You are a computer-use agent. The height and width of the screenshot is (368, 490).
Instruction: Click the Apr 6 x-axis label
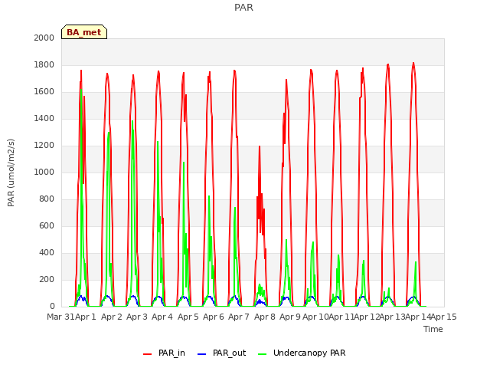point(214,317)
